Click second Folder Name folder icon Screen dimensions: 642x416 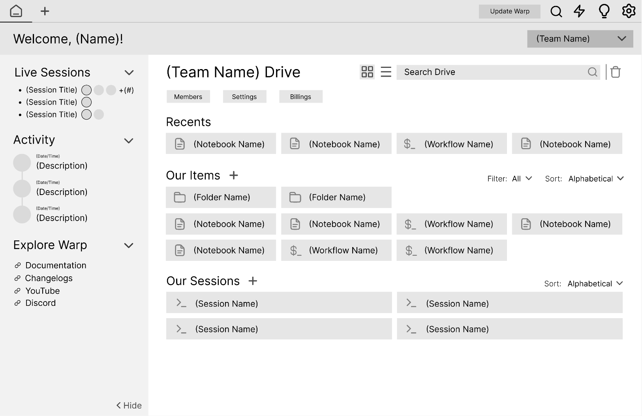295,197
